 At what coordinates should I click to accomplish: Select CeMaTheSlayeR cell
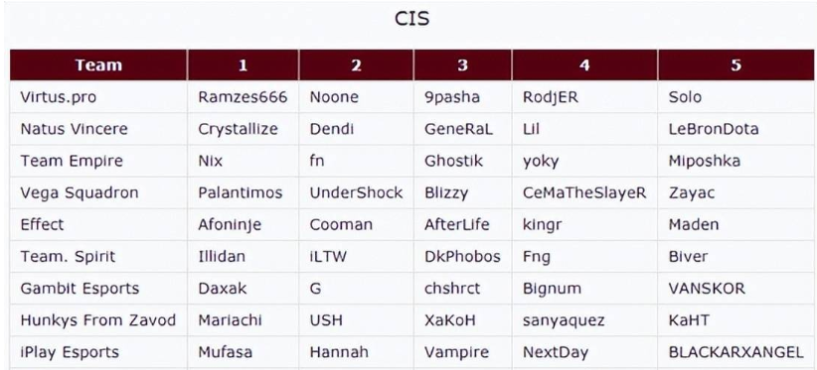tap(584, 192)
